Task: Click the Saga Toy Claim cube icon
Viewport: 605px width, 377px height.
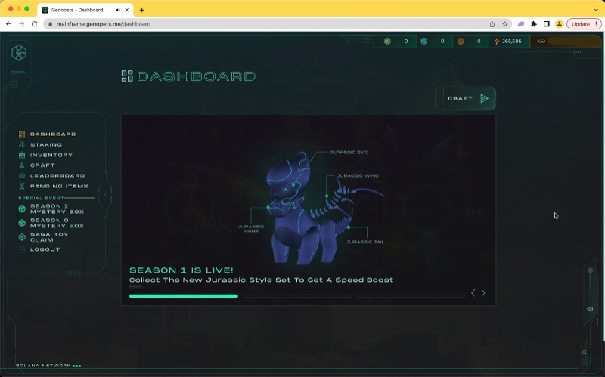Action: pos(22,237)
